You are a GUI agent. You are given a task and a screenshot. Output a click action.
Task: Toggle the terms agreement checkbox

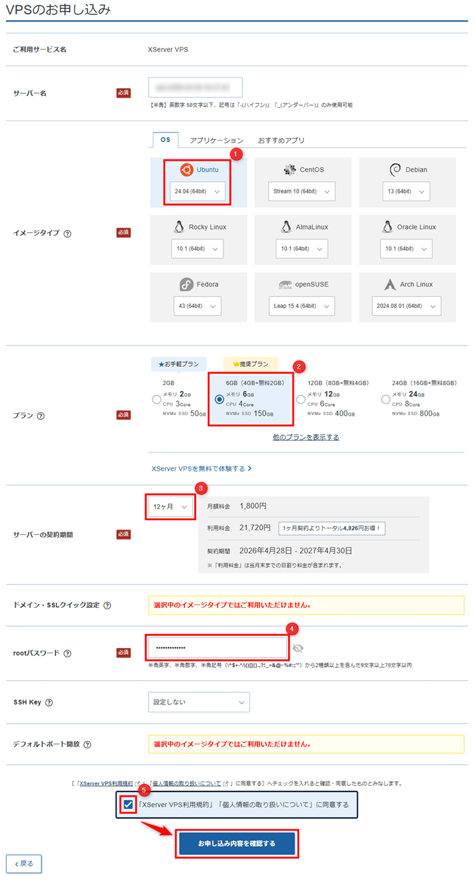click(x=128, y=804)
